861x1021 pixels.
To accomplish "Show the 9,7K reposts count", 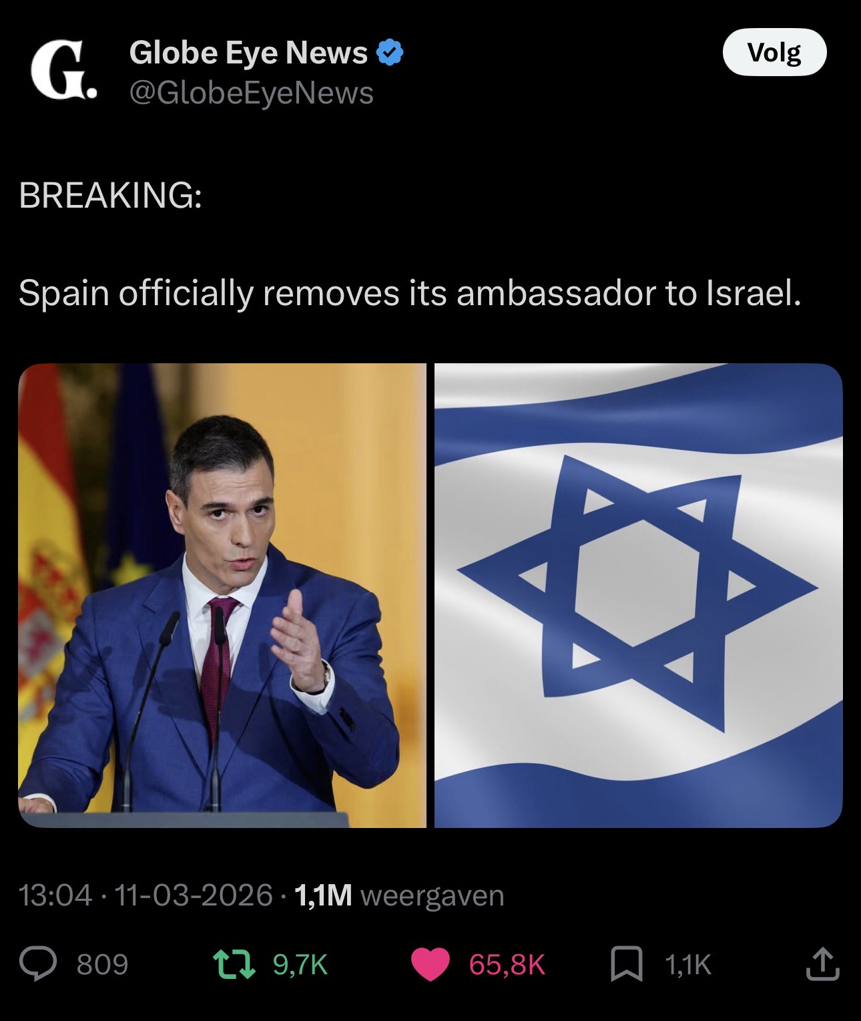I will [x=300, y=964].
